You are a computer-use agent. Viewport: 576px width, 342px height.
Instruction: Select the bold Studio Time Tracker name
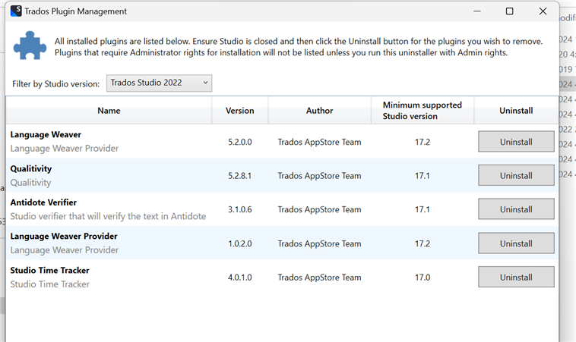click(x=49, y=270)
